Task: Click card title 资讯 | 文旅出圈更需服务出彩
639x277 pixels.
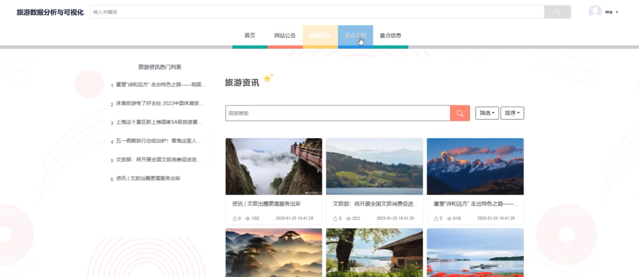Action: (x=266, y=204)
